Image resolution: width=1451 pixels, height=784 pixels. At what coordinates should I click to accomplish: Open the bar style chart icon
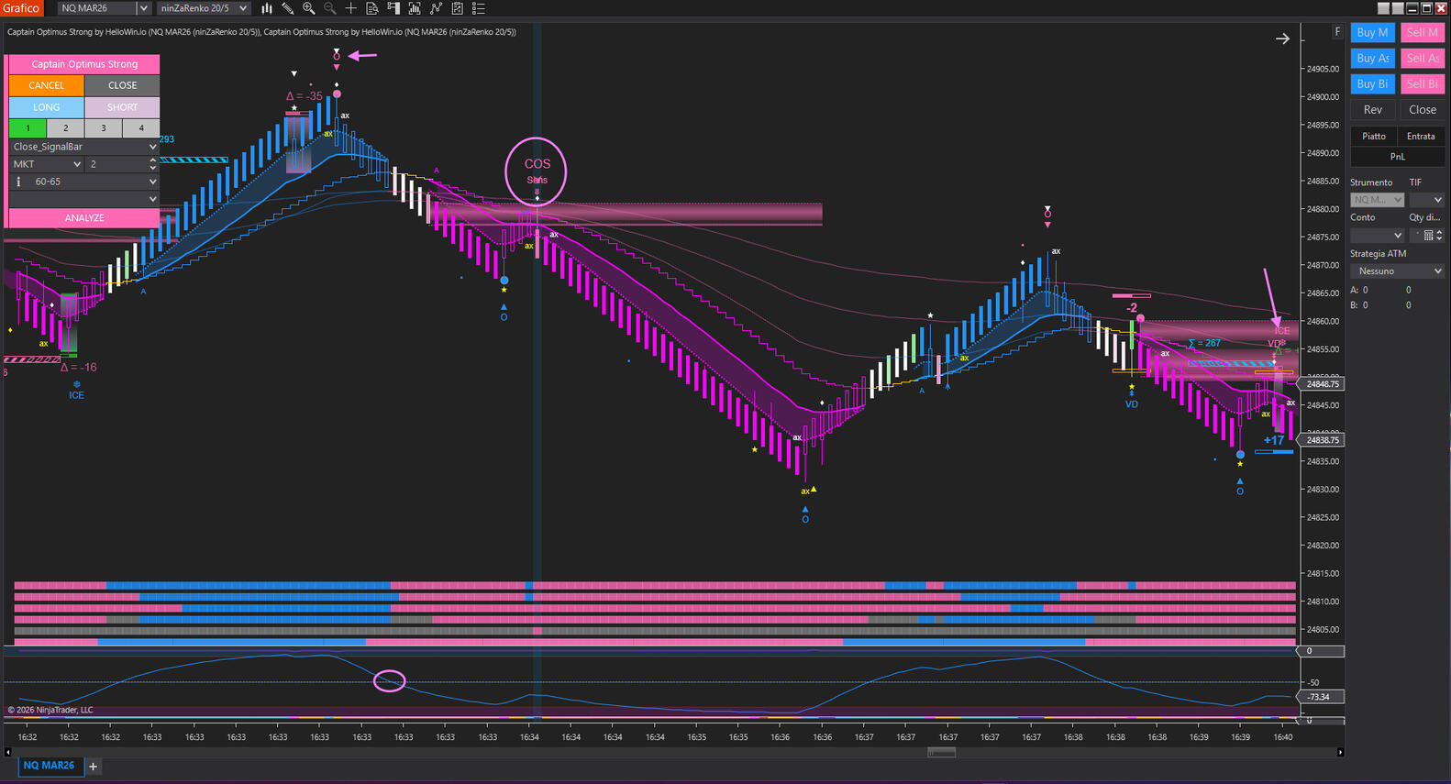point(267,8)
